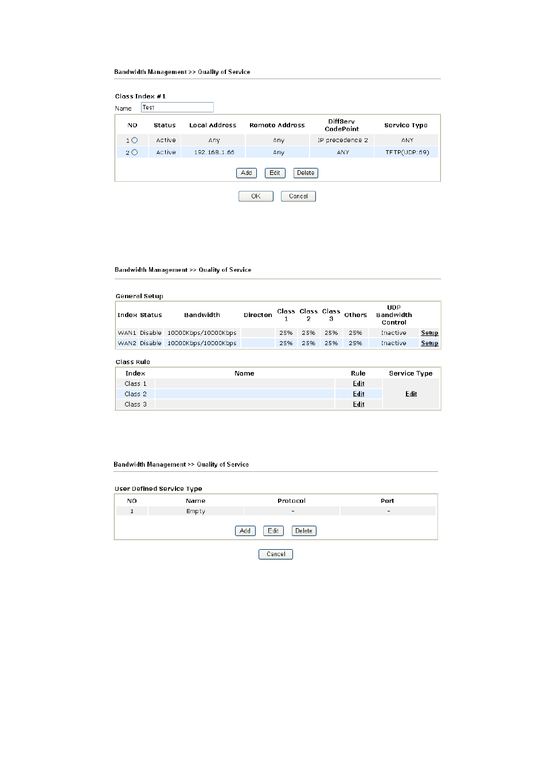Select rule number 2 radio button
Image resolution: width=547 pixels, height=774 pixels.
pyautogui.click(x=134, y=153)
